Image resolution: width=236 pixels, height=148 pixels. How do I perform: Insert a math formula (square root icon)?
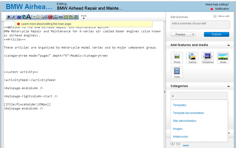coord(45,17)
